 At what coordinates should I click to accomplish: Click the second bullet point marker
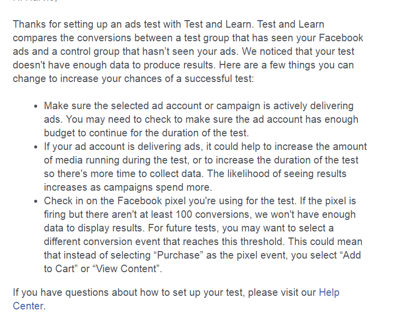tap(35, 147)
